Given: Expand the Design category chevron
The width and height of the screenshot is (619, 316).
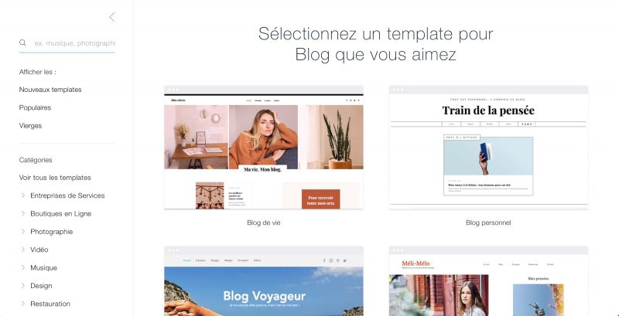Looking at the screenshot, I should 23,286.
